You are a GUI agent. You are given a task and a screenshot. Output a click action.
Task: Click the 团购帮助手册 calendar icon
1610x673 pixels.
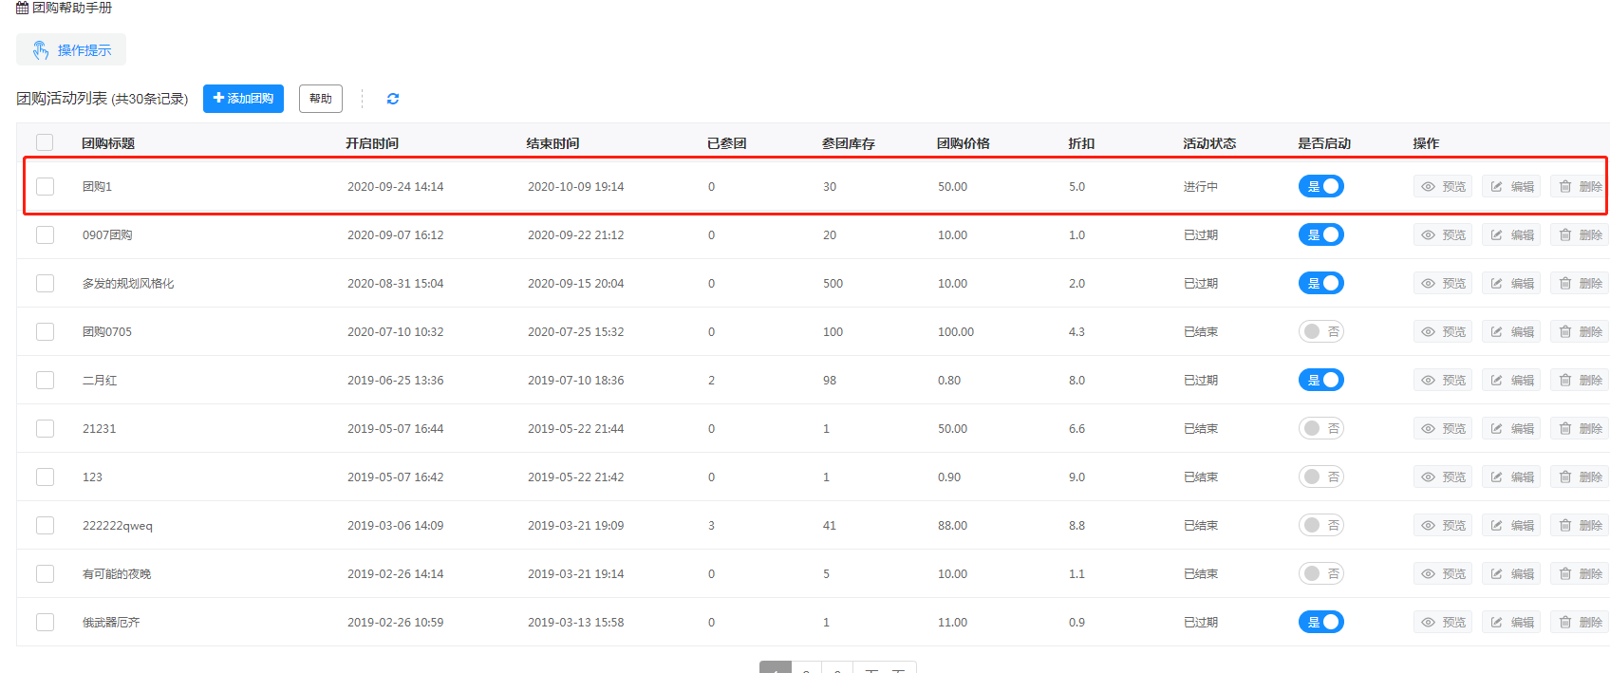(x=22, y=8)
